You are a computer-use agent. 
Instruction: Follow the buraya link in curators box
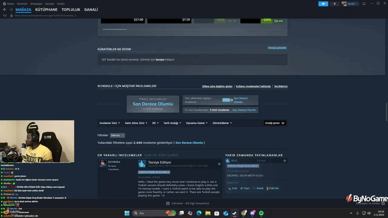[x=160, y=60]
